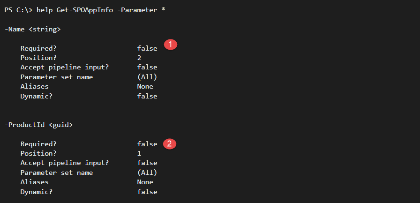The image size is (420, 203).
Task: Click Dynamic? label under -ProductId
Action: point(37,192)
